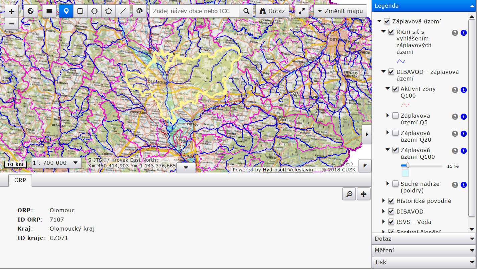Open the color palette tool

click(140, 11)
